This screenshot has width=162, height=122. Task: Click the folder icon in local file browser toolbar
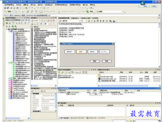pyautogui.click(x=69, y=72)
